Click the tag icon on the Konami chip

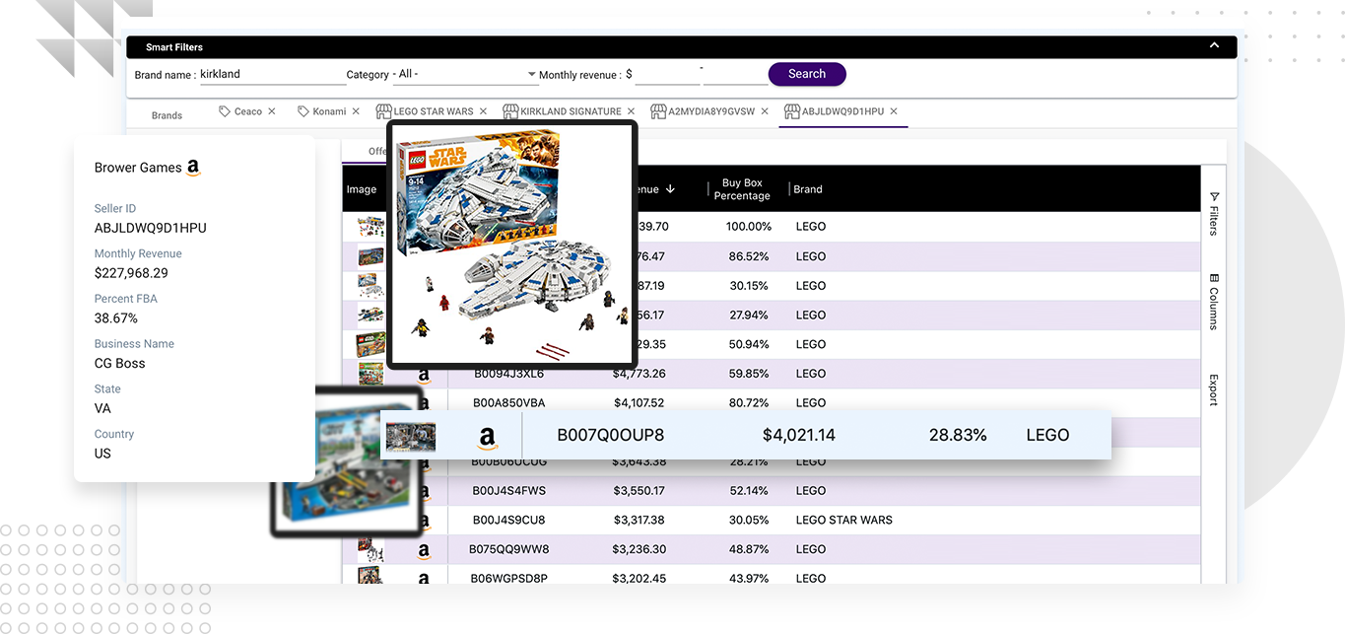click(303, 110)
